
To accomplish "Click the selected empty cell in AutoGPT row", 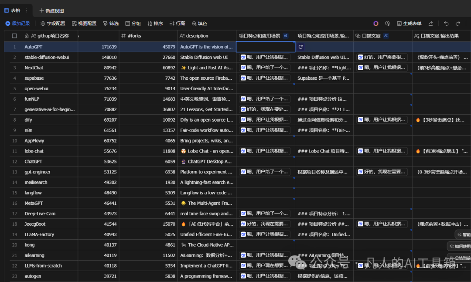I will pyautogui.click(x=266, y=47).
